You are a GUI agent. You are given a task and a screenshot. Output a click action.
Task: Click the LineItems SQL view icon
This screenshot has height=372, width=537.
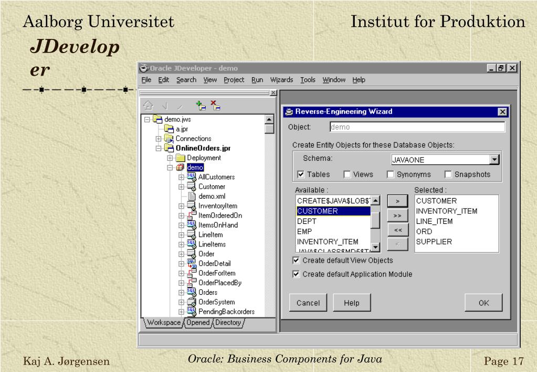[192, 244]
